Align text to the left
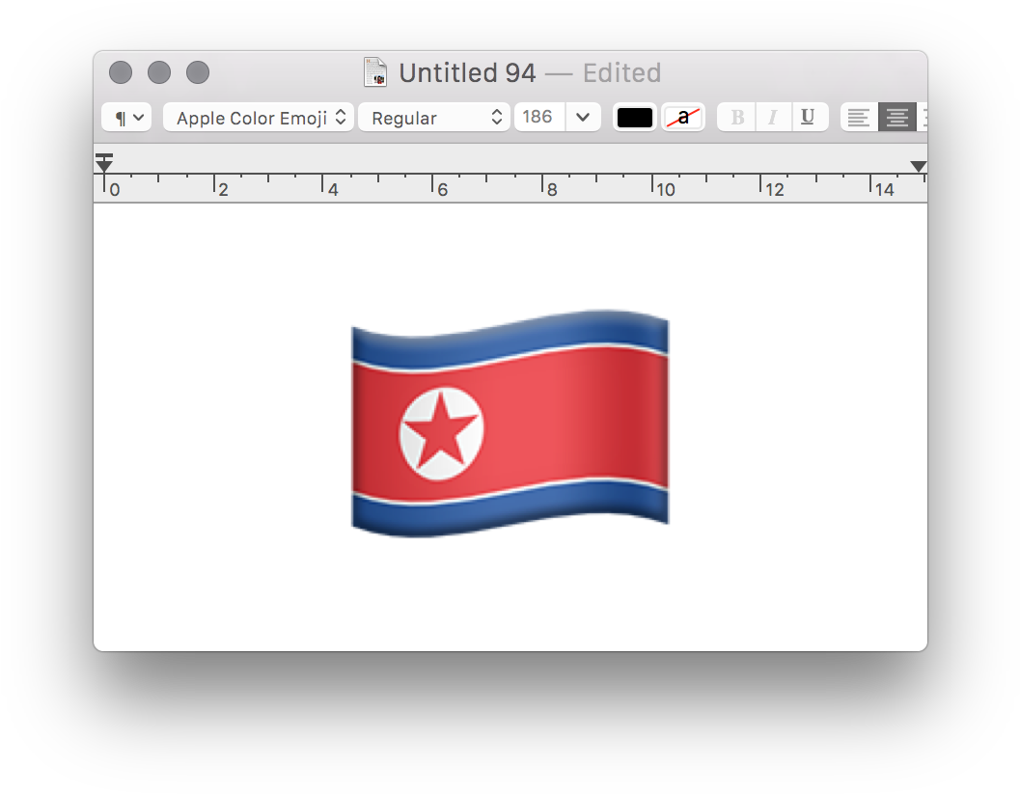1020x794 pixels. pos(859,118)
